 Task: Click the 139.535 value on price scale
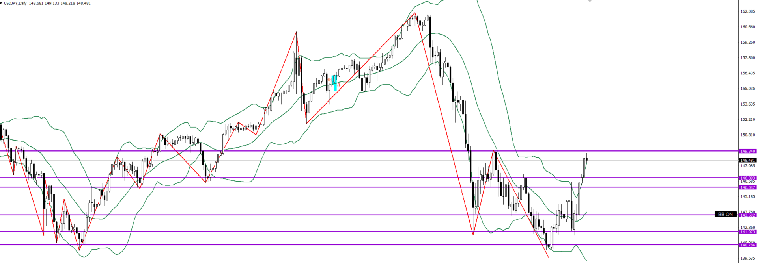coord(747,259)
